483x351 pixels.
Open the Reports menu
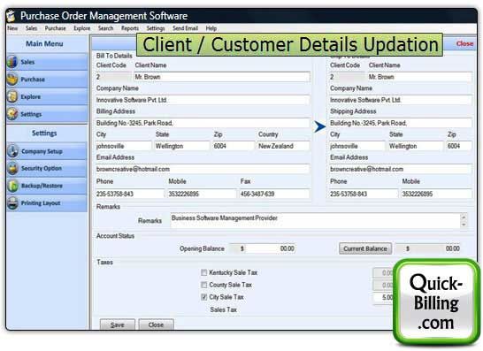click(x=130, y=28)
